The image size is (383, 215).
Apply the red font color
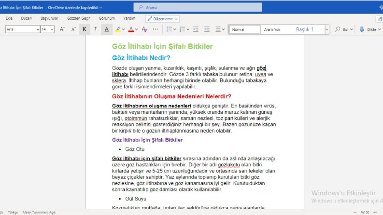coord(131,29)
